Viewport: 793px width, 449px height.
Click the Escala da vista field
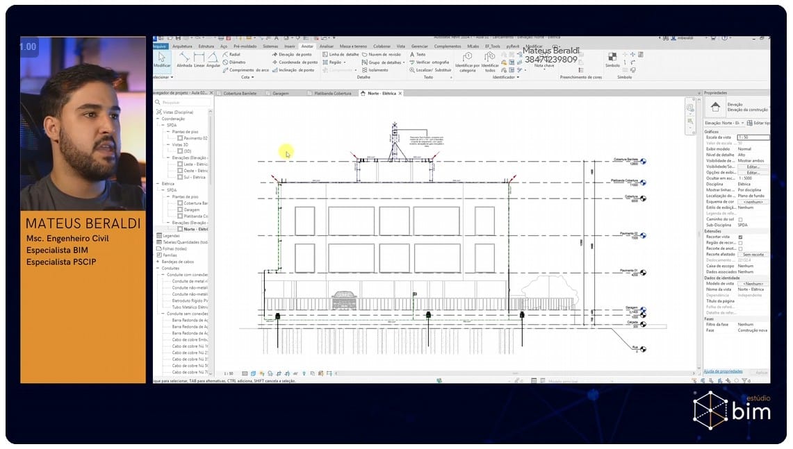click(753, 137)
